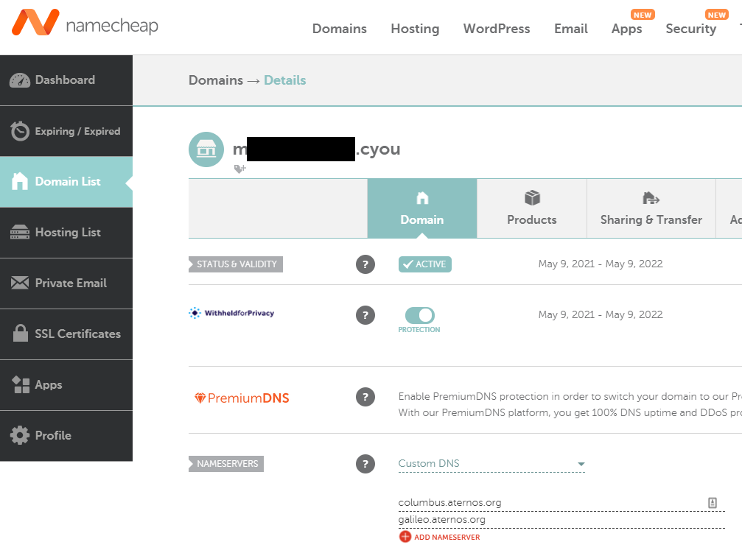Viewport: 742px width, 553px height.
Task: Click the status validity dates May 9, 2021 - May 9, 2022
Action: pos(601,264)
